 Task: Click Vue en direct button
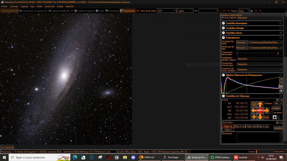pyautogui.click(x=9, y=11)
